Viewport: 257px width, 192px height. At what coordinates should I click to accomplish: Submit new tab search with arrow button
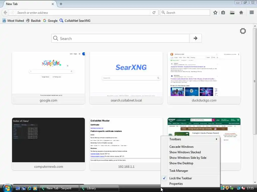(x=195, y=38)
